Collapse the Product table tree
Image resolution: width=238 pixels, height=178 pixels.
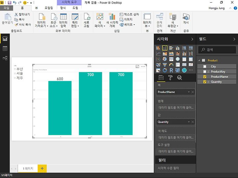pos(199,60)
